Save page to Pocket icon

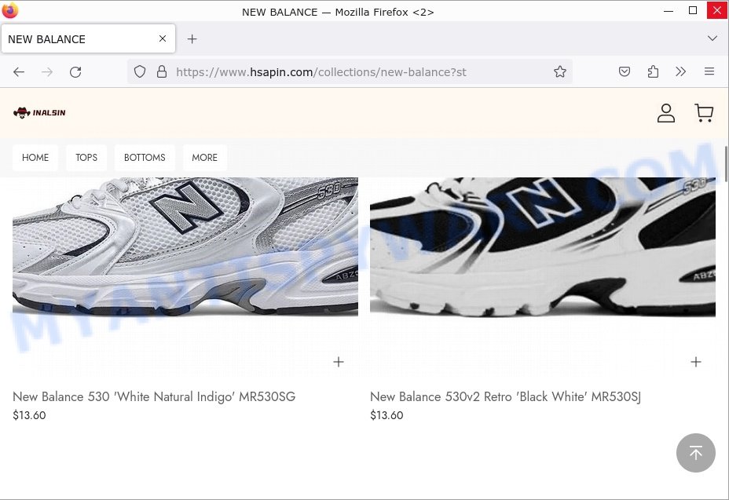pyautogui.click(x=625, y=71)
